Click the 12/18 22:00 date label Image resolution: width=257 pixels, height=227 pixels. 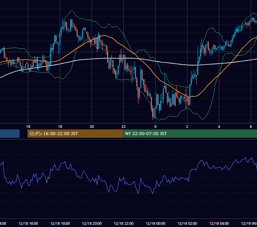tap(124, 223)
